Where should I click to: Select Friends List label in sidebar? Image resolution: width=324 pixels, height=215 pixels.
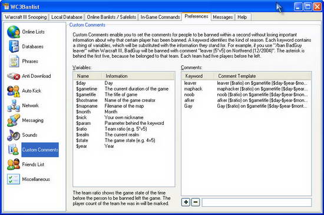click(x=33, y=164)
